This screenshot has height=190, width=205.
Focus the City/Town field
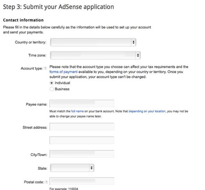(x=82, y=154)
